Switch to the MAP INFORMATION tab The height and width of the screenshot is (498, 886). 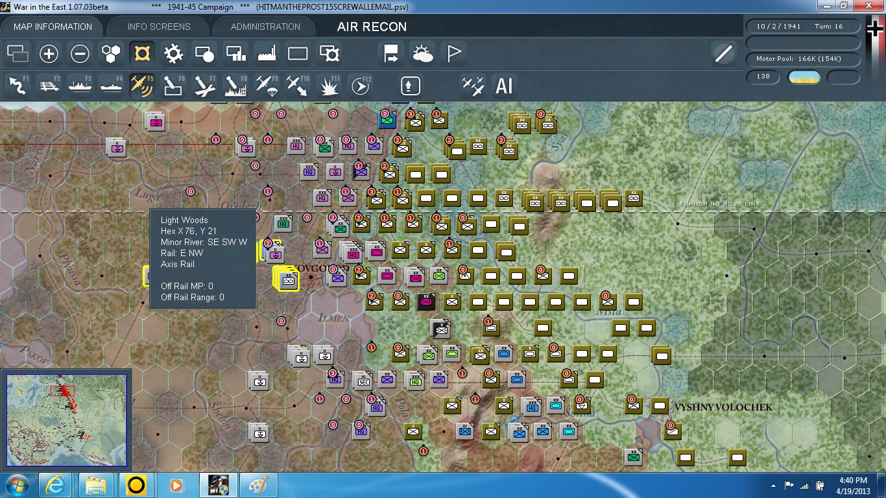(53, 27)
